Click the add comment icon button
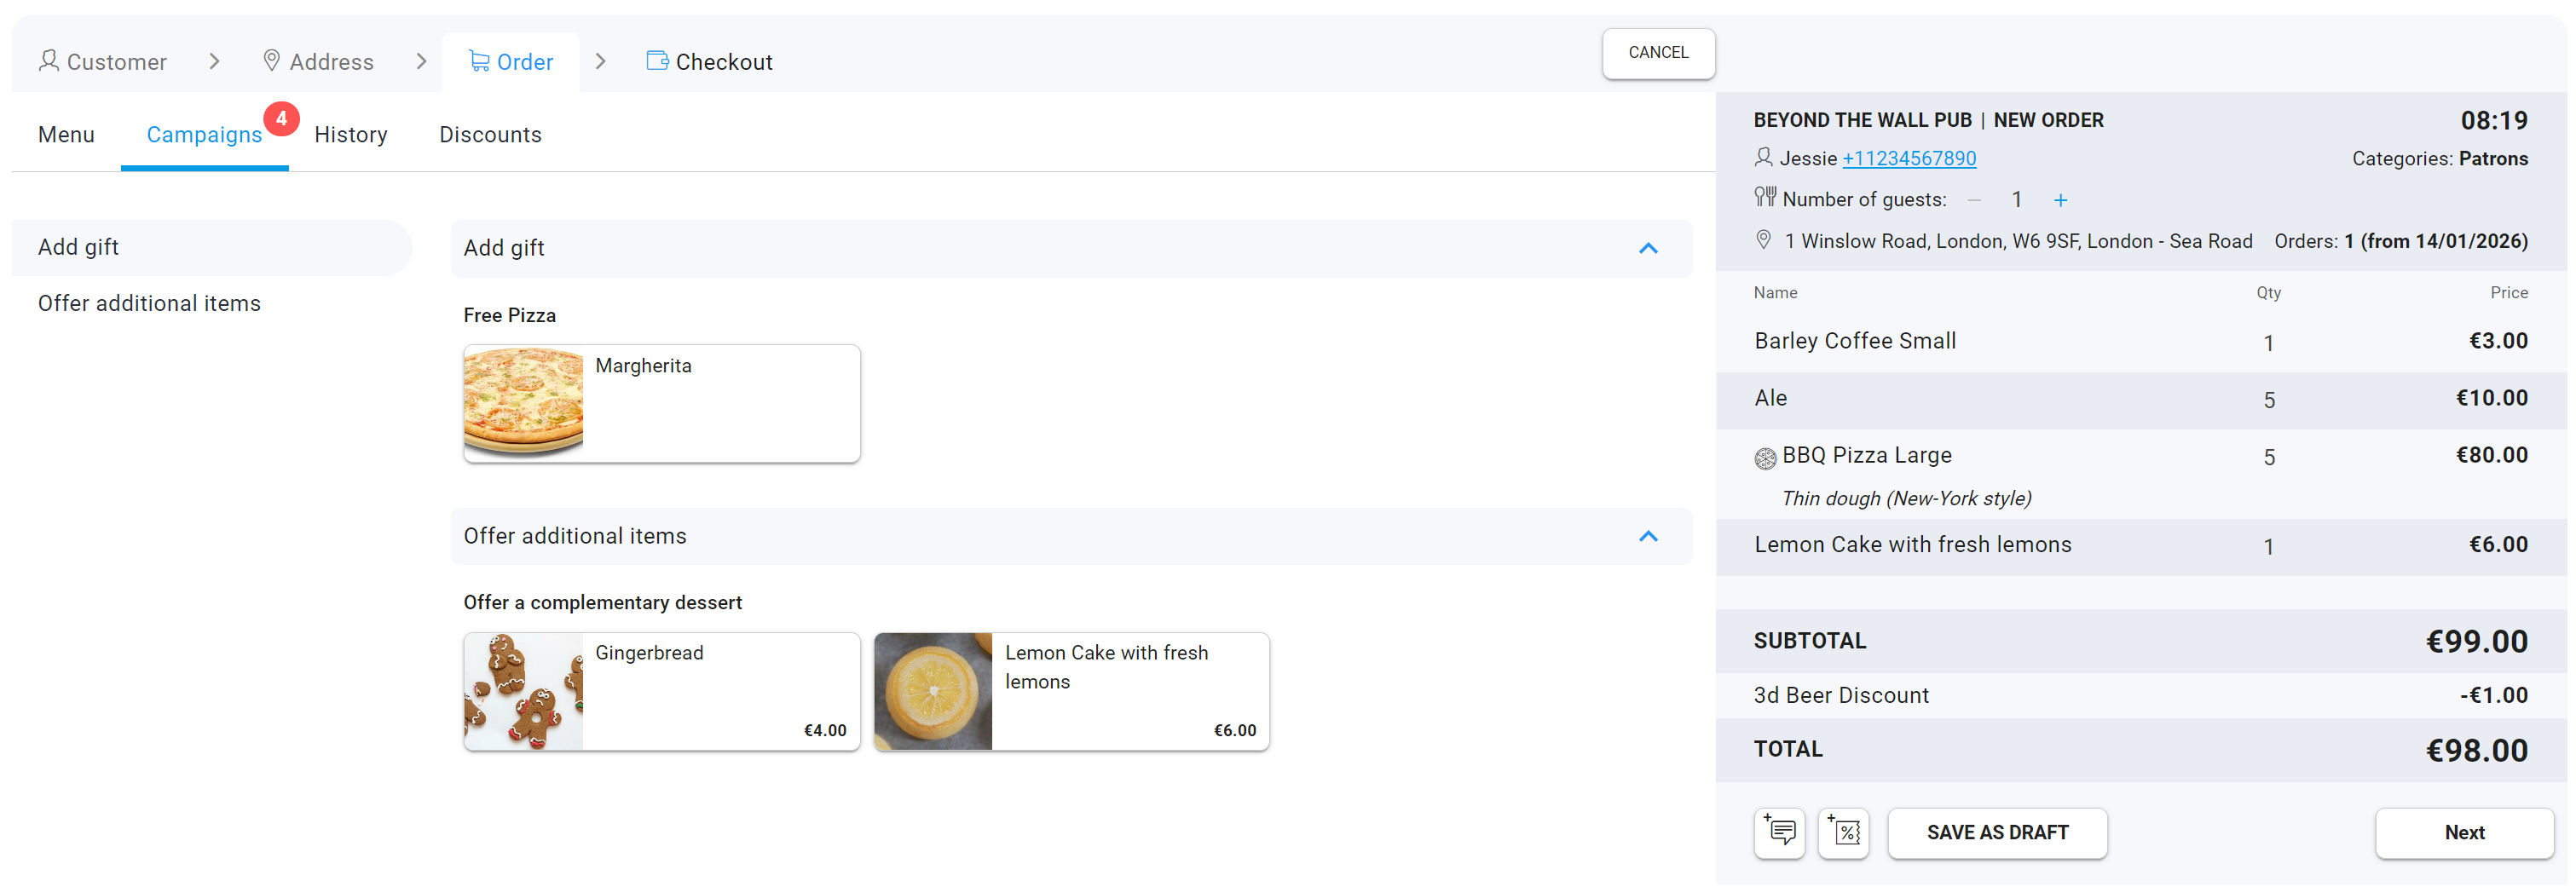 coord(1779,832)
